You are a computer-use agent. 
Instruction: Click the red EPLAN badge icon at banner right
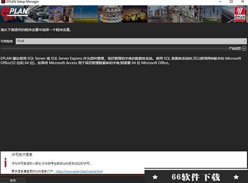[240, 14]
